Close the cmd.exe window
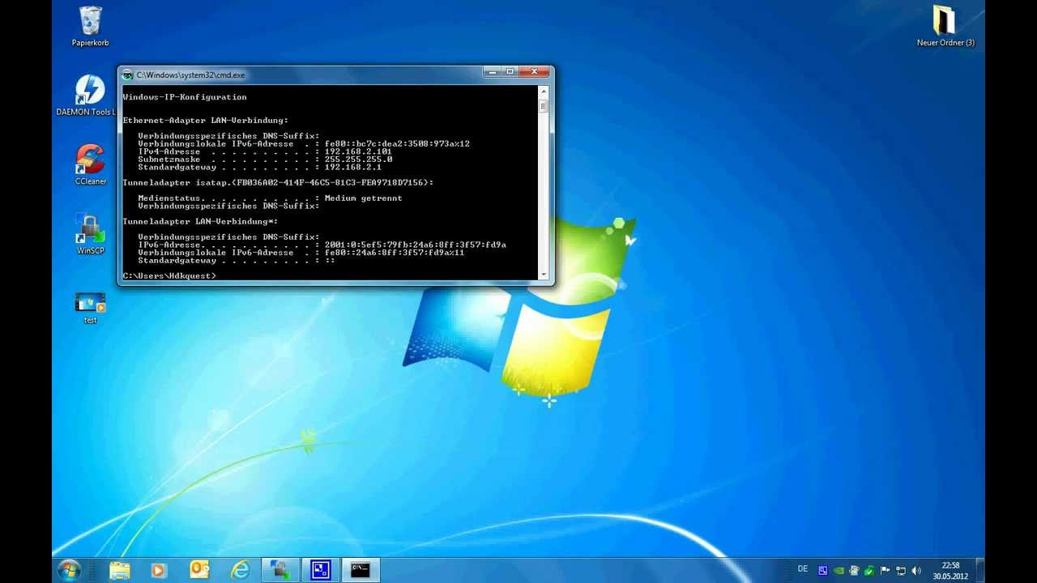This screenshot has height=583, width=1037. click(534, 72)
